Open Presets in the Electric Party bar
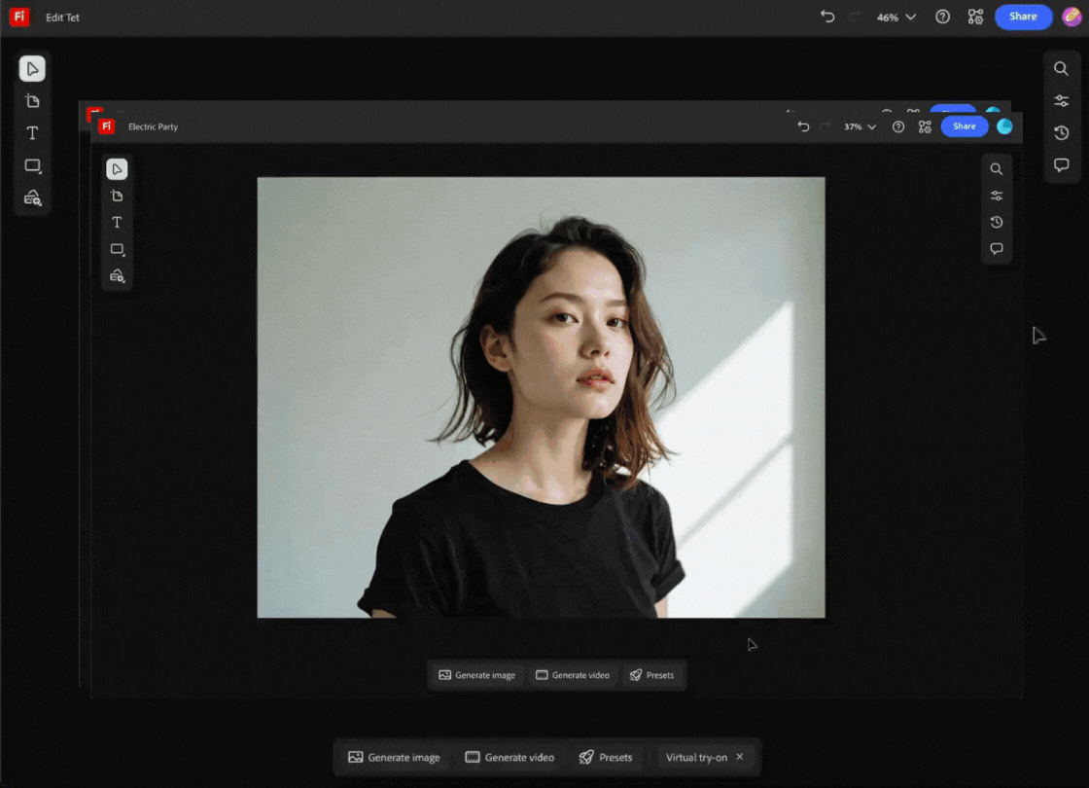Image resolution: width=1089 pixels, height=788 pixels. tap(651, 675)
